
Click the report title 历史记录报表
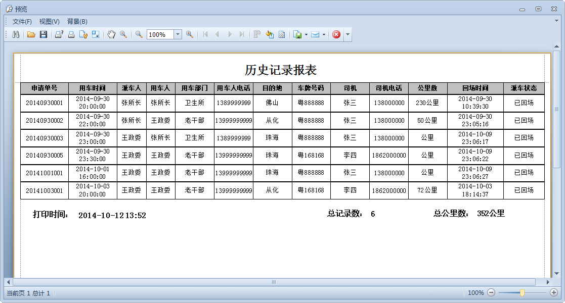coord(281,70)
